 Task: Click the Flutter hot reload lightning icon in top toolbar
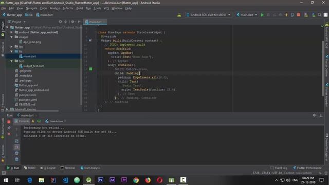click(x=286, y=15)
